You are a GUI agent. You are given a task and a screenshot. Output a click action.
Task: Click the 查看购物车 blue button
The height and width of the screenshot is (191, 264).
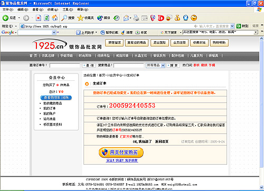pyautogui.click(x=56, y=98)
